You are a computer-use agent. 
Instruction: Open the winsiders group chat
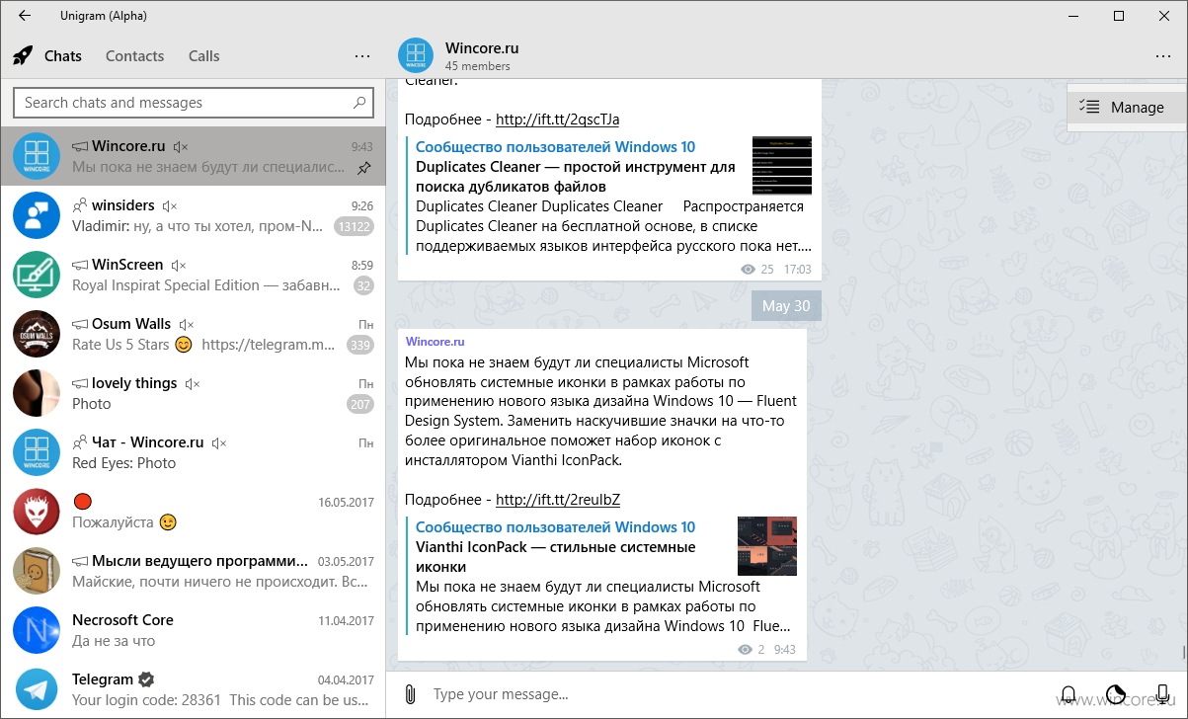(x=194, y=215)
